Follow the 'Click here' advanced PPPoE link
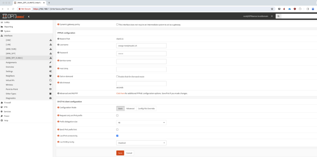Viewport: 317px width, 157px height. point(120,94)
